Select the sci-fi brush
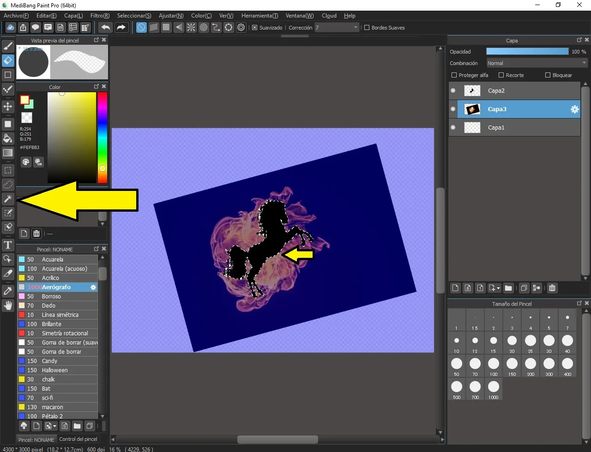Viewport: 591px width, 452px height. tap(57, 398)
